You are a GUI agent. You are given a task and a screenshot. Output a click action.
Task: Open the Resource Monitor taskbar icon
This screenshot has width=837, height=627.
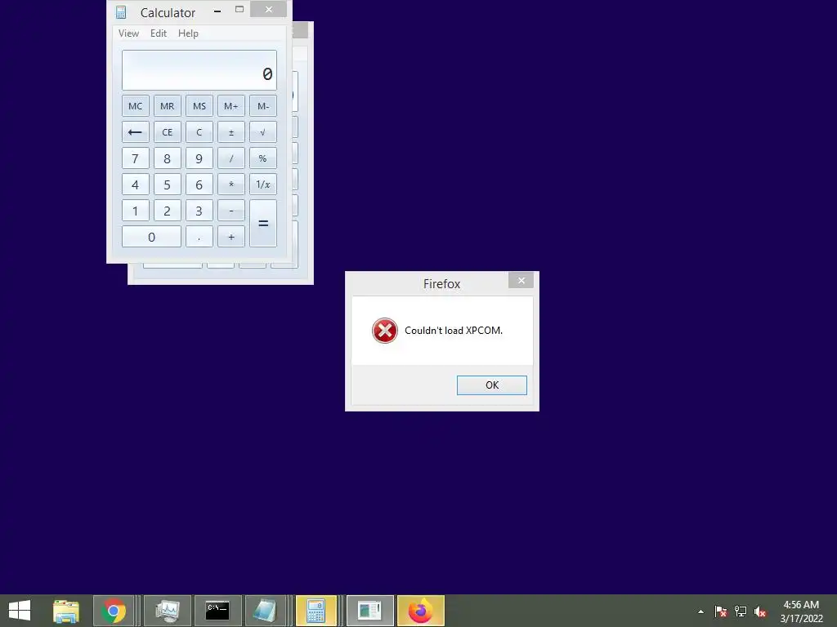pos(168,611)
